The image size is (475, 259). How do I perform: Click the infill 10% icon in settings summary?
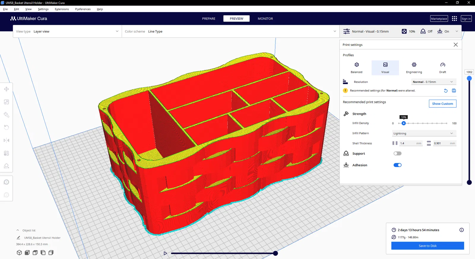(404, 31)
